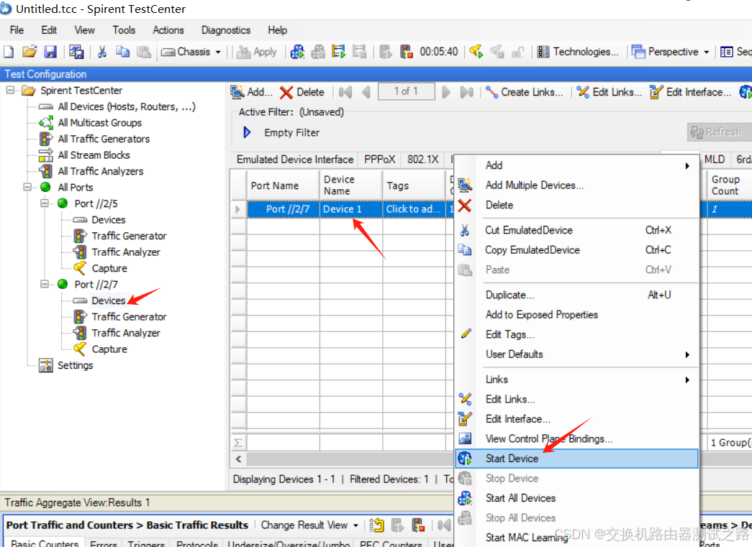Click the Delete button in the device toolbar
The height and width of the screenshot is (547, 752).
coord(303,92)
